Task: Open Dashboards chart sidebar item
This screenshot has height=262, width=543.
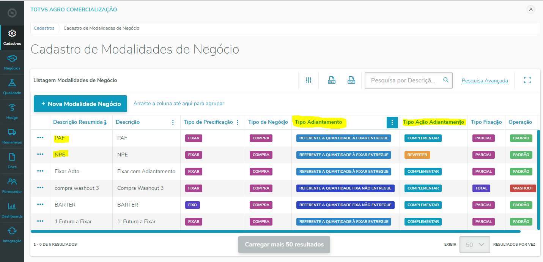Action: pos(12,210)
